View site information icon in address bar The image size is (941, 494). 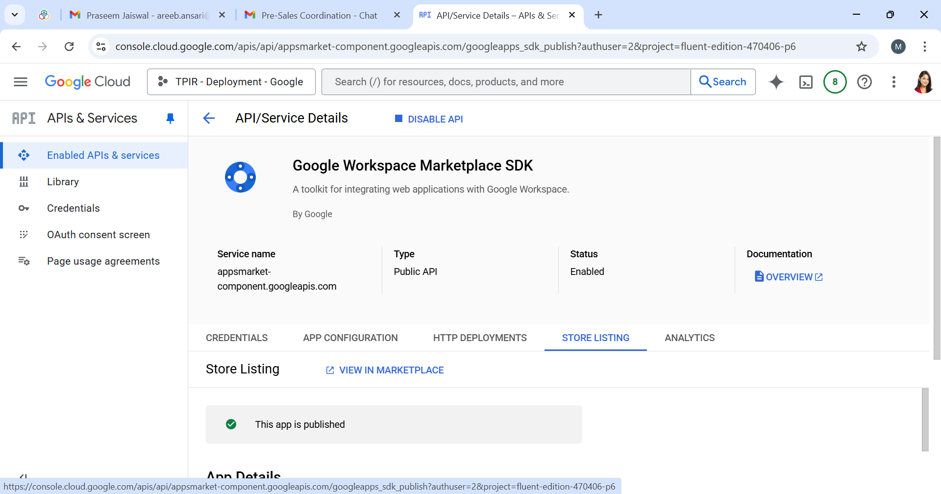click(101, 47)
